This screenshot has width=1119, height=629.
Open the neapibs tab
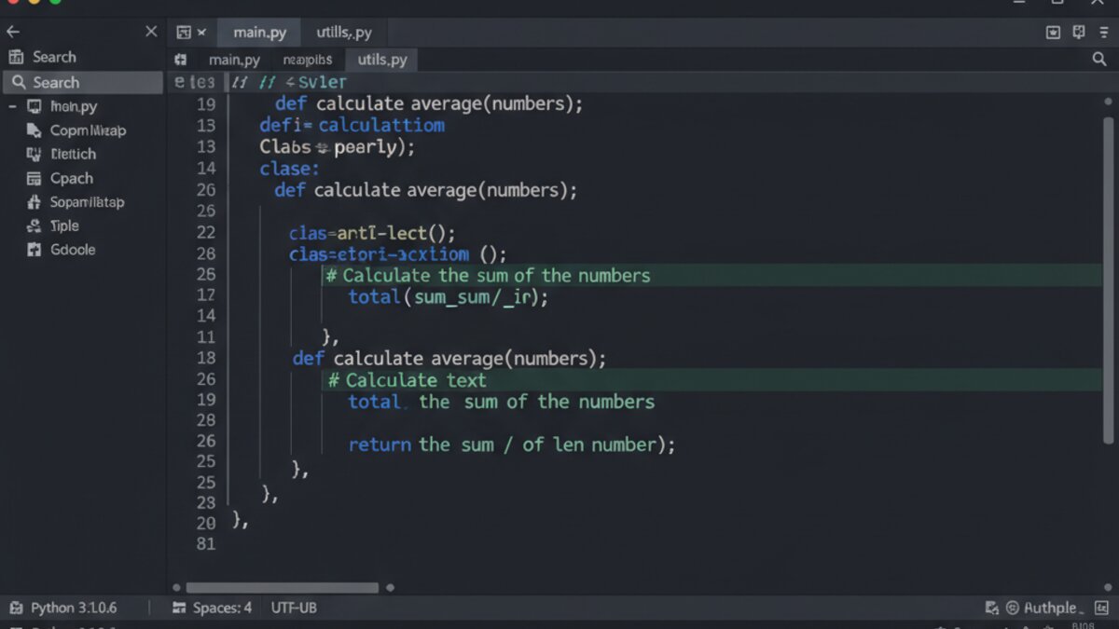pos(308,60)
